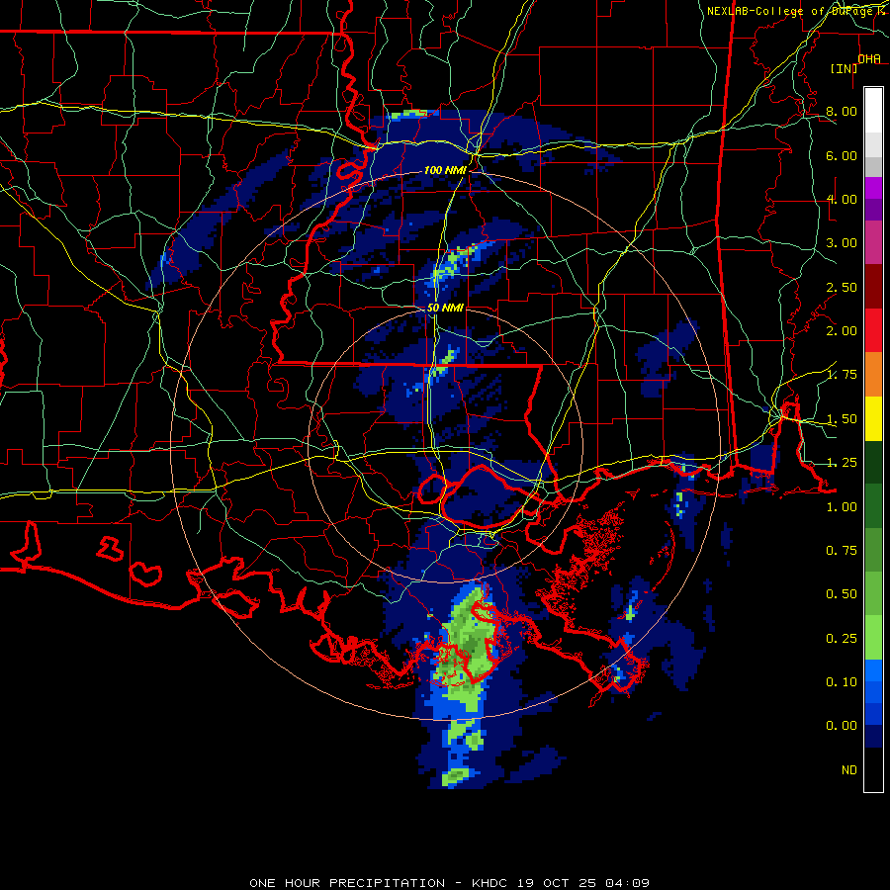
Task: Select the 0.00 legend value
Action: tap(842, 726)
